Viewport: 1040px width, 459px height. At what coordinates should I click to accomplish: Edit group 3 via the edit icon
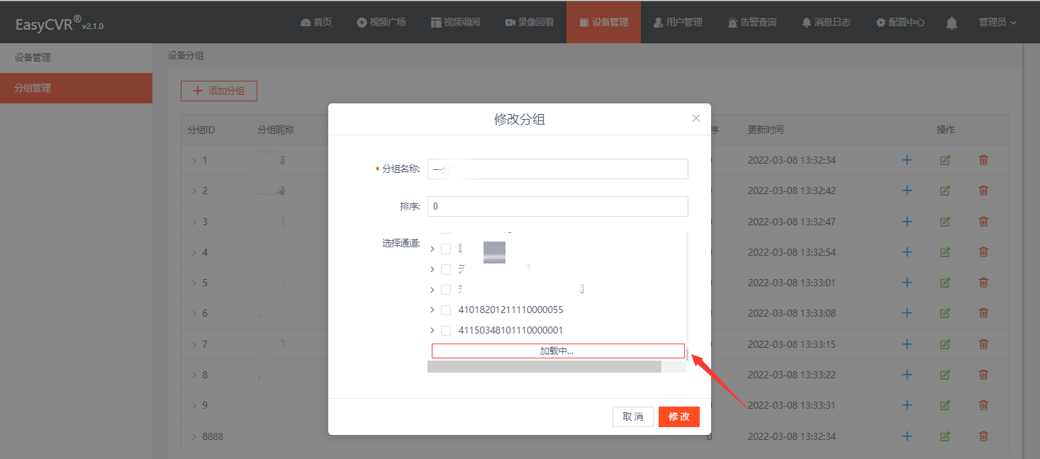945,222
